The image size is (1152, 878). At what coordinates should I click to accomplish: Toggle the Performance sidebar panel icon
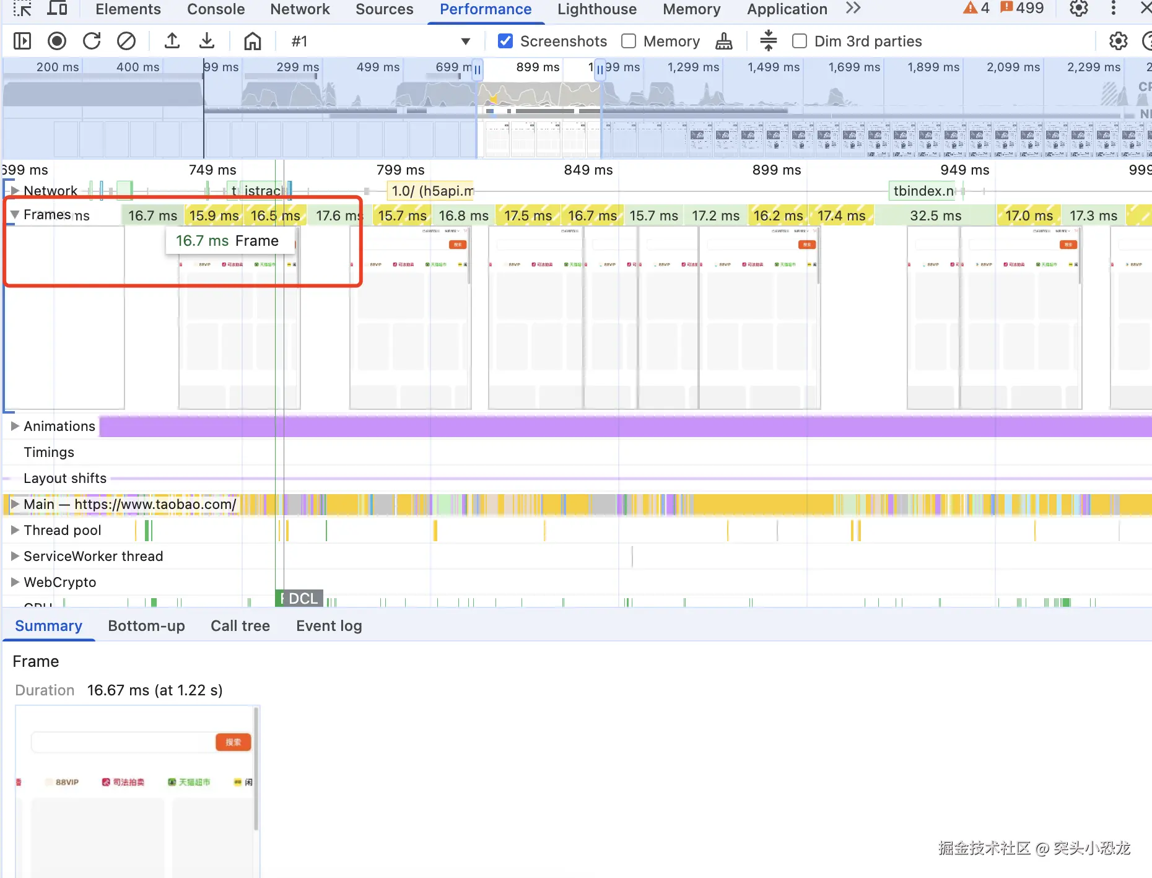coord(22,41)
